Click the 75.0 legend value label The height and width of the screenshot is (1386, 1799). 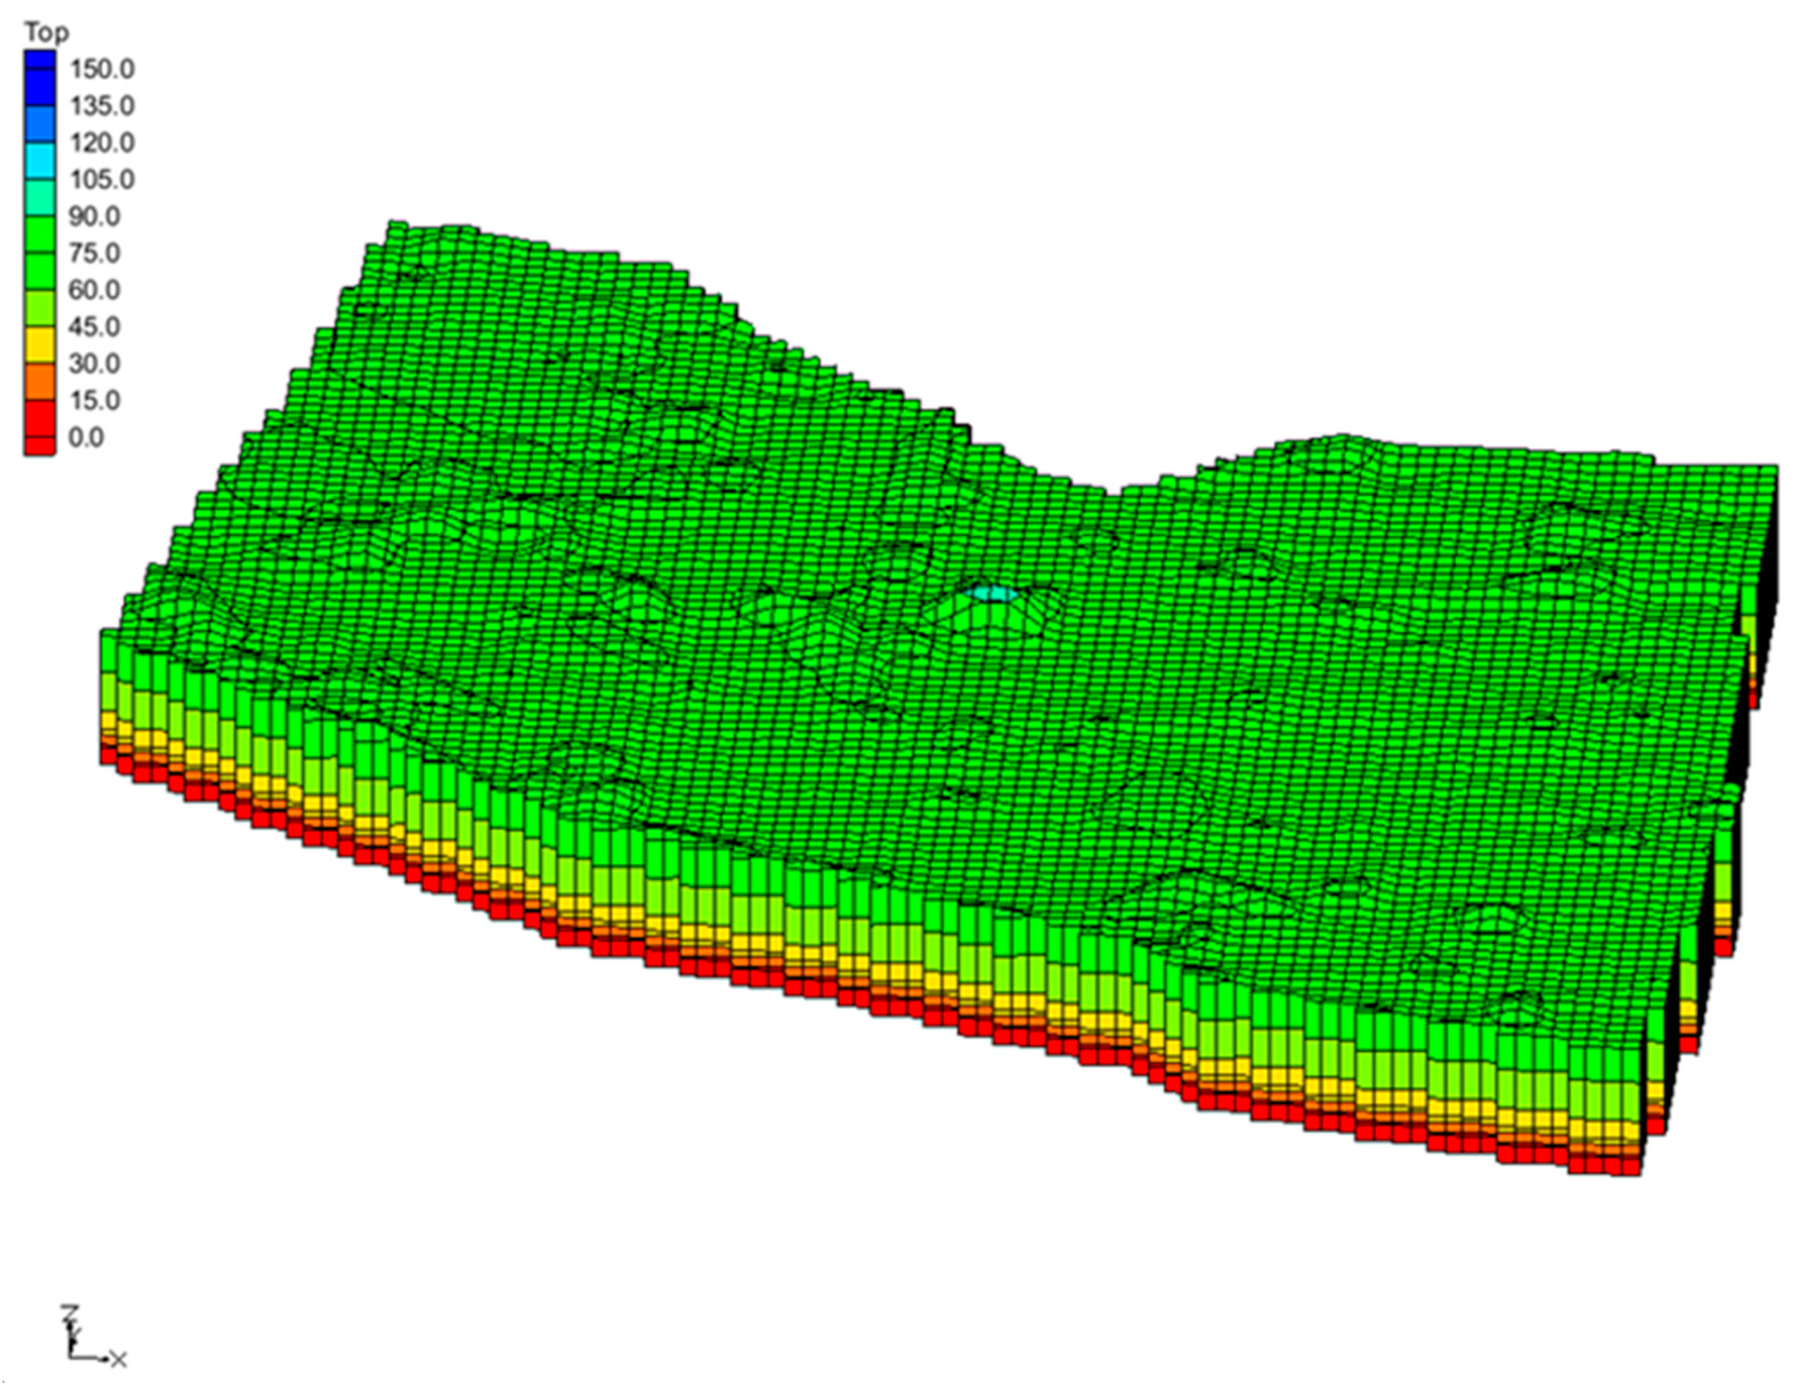[95, 254]
